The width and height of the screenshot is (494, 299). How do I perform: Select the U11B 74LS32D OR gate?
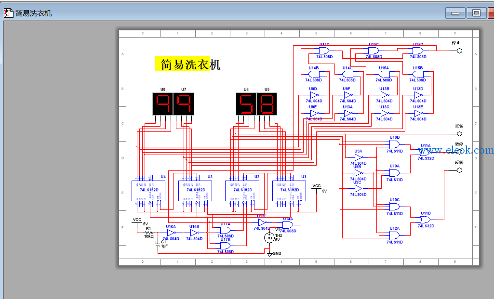point(426,220)
